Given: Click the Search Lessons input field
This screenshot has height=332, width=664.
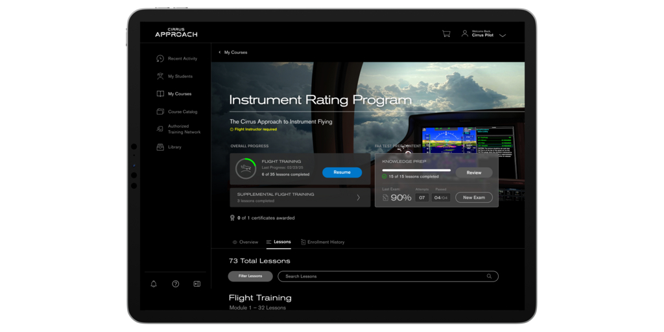Looking at the screenshot, I should pyautogui.click(x=383, y=276).
